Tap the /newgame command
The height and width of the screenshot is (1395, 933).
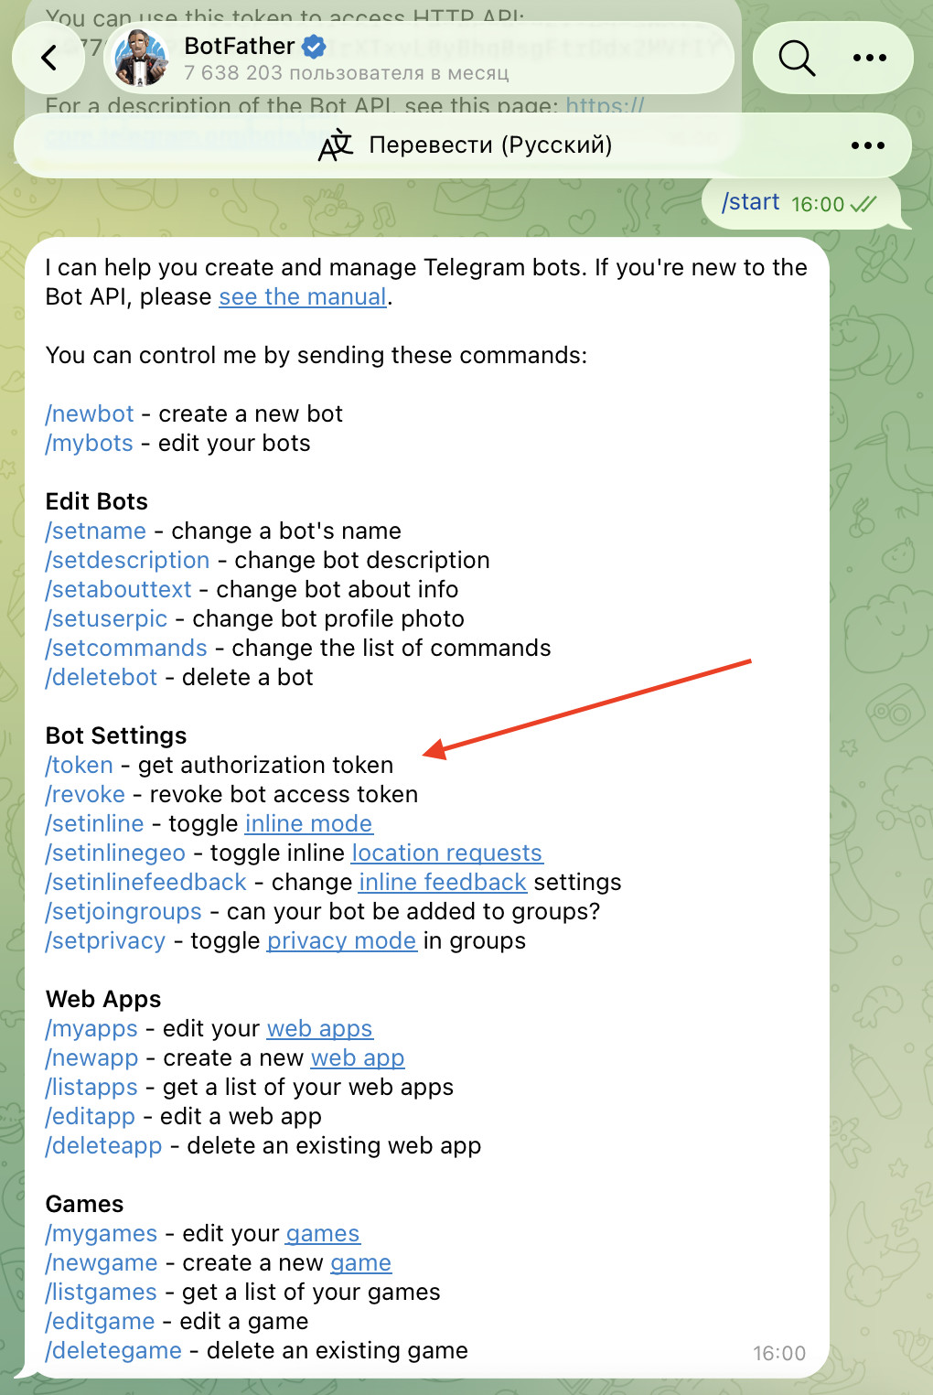(x=102, y=1262)
